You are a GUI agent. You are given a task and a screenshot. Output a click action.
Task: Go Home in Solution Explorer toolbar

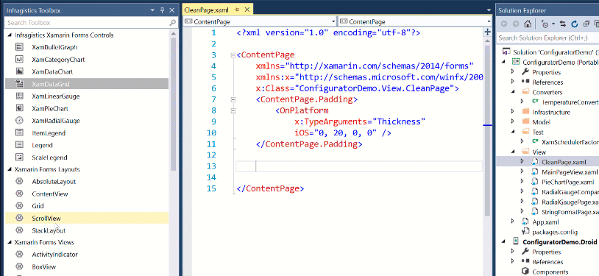coord(528,24)
